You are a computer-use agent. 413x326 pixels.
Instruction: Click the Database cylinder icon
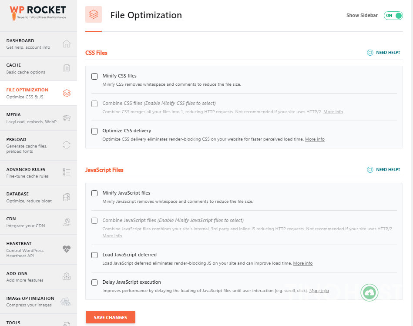click(x=67, y=197)
